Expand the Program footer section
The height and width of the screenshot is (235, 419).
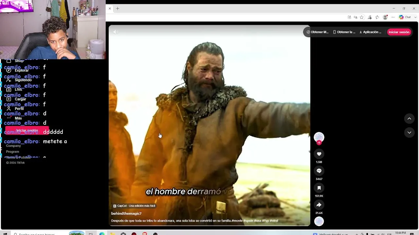12,152
